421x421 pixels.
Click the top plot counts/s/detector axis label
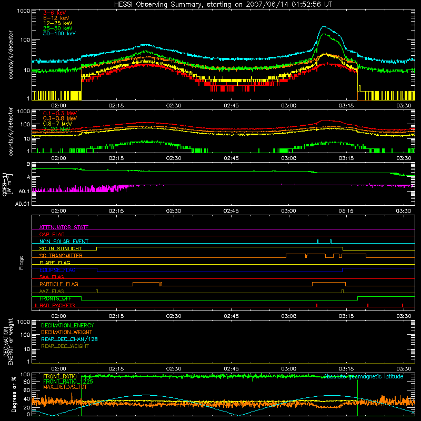pyautogui.click(x=11, y=55)
